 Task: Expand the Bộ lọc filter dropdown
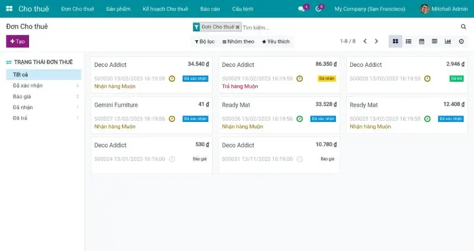coord(204,41)
